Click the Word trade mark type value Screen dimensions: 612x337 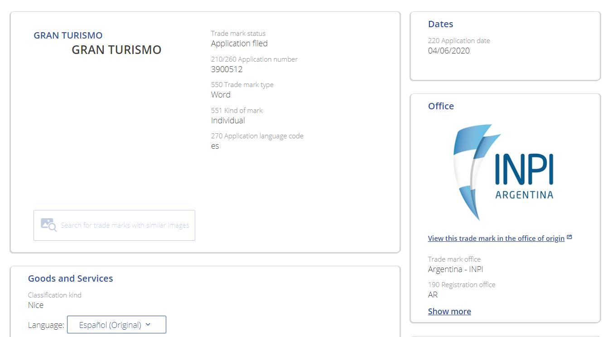(x=221, y=95)
